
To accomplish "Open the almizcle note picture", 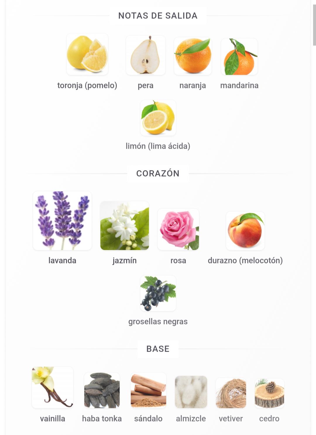I will (191, 392).
